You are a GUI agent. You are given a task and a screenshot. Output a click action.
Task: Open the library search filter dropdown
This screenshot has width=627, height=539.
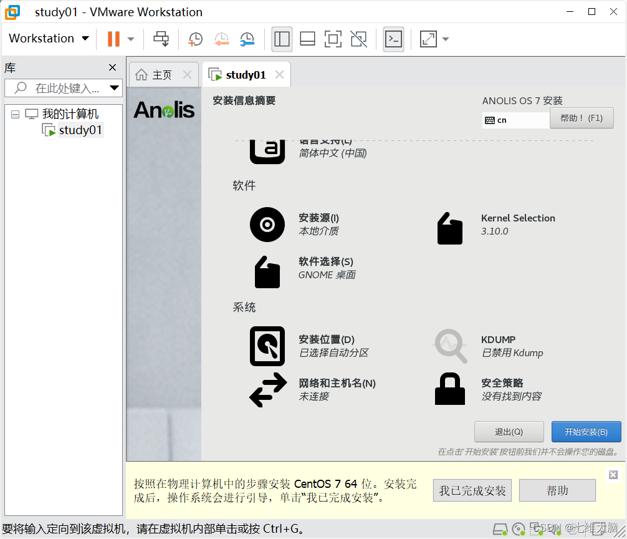pyautogui.click(x=114, y=88)
